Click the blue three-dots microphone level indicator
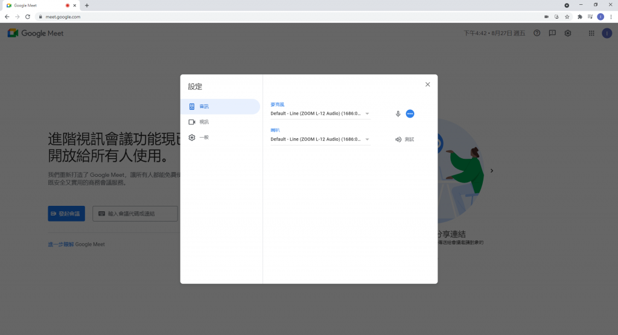Screen dimensions: 618x335 pyautogui.click(x=410, y=114)
